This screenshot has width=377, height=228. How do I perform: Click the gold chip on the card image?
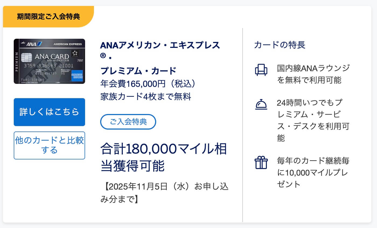pos(25,57)
